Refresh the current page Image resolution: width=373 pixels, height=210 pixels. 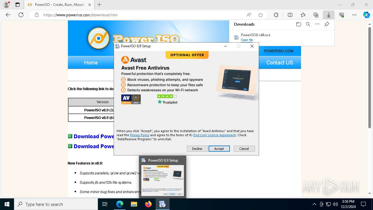point(21,15)
